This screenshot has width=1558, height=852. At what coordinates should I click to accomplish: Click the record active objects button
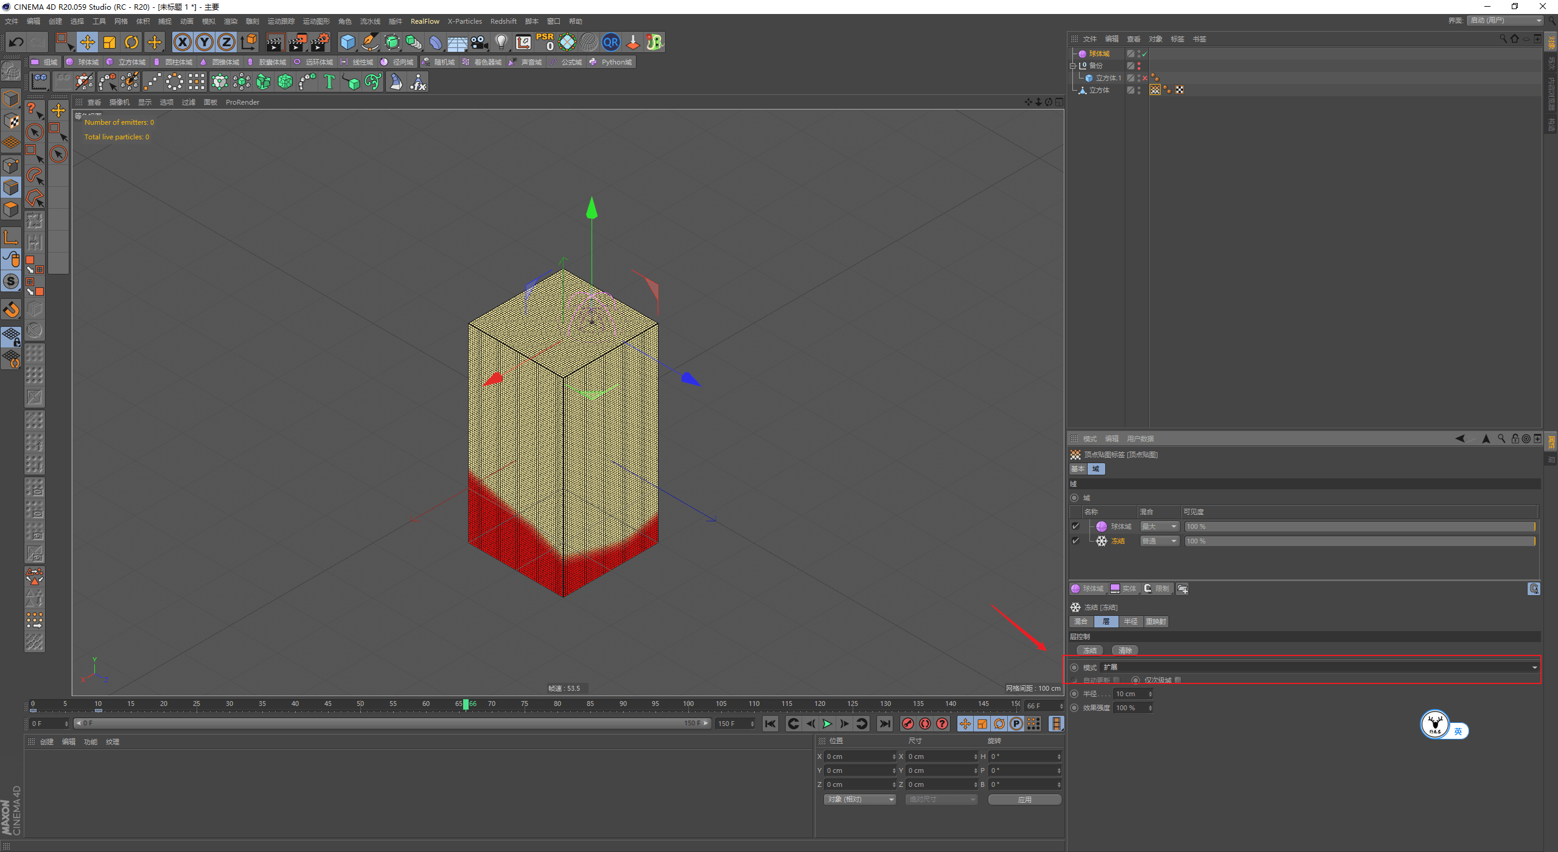coord(907,724)
